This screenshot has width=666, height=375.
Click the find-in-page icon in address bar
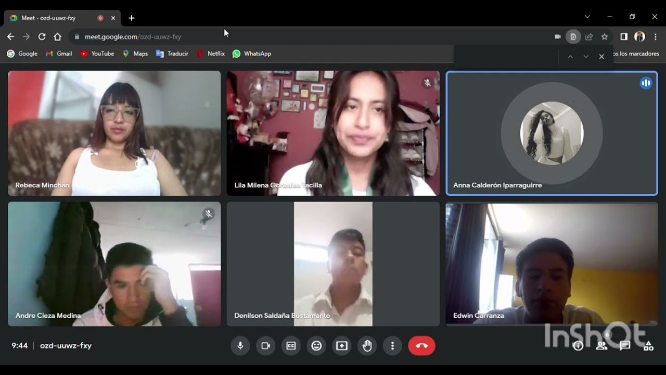(x=573, y=36)
